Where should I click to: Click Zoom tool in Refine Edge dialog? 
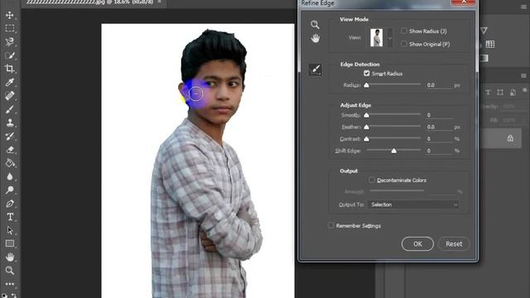315,25
